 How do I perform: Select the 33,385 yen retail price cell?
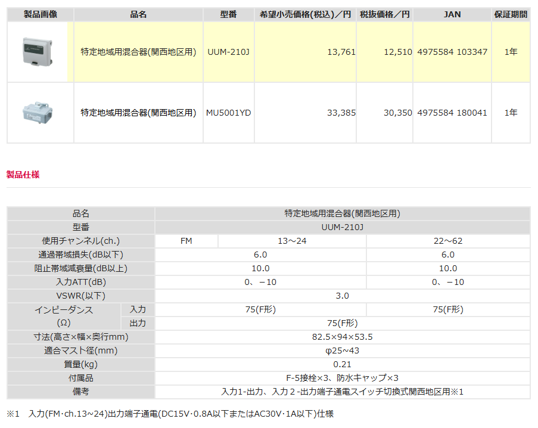coord(341,113)
